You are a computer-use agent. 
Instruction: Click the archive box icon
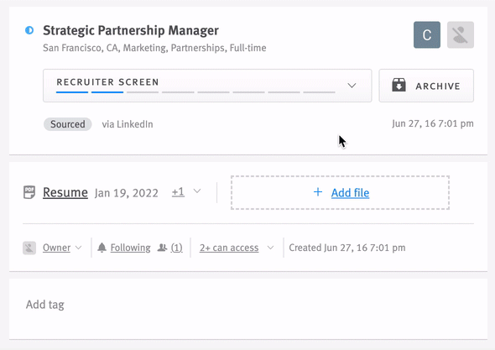point(399,86)
